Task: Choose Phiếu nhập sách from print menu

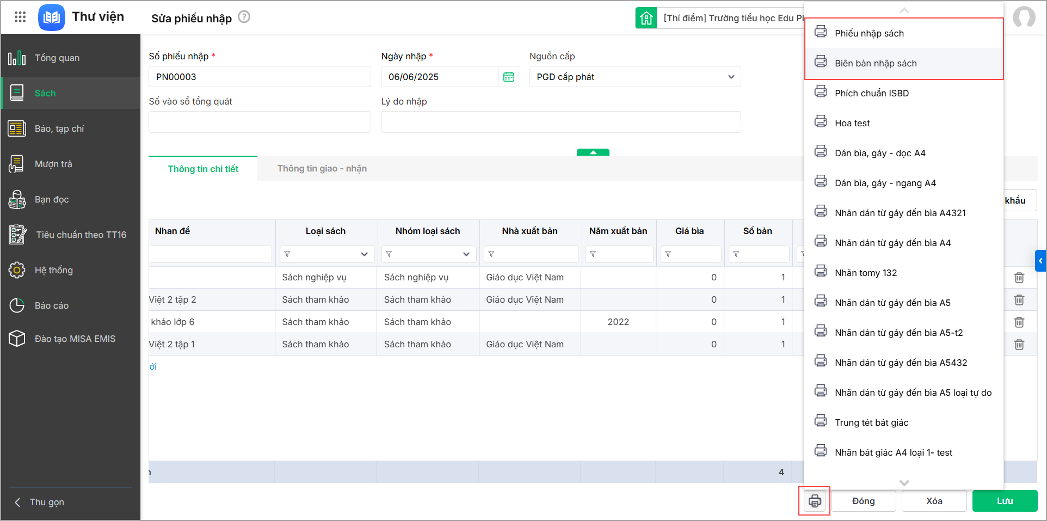Action: point(869,33)
